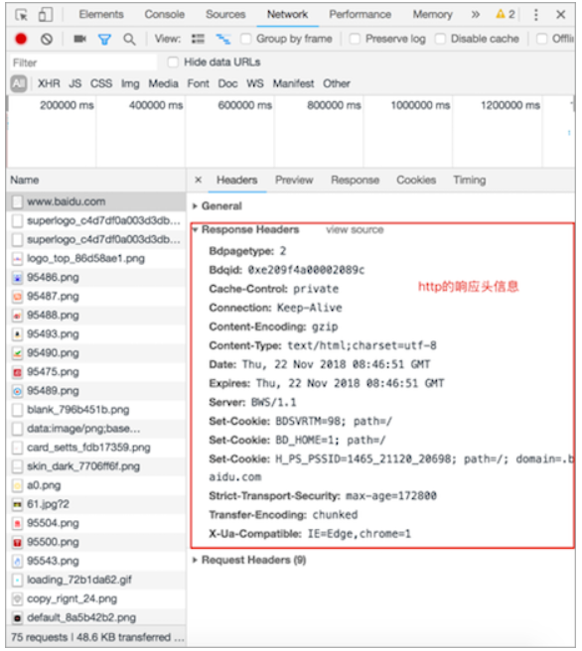Click the 95500.png thumbnail icon
The height and width of the screenshot is (651, 582).
[x=17, y=542]
